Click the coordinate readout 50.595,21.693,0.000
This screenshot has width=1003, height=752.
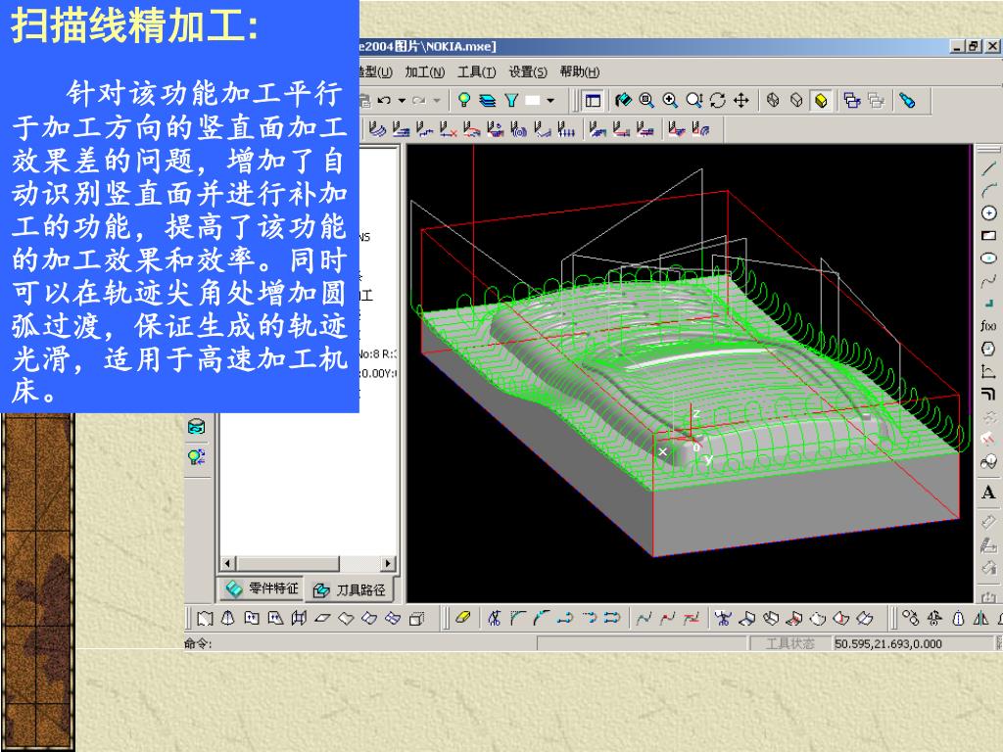887,643
